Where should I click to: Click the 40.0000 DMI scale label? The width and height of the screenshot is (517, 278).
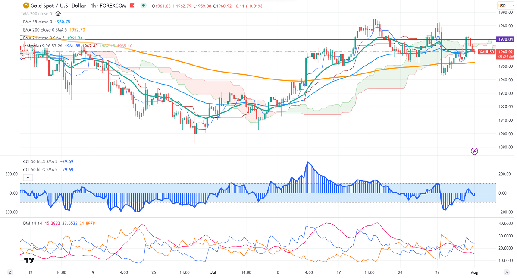click(506, 224)
